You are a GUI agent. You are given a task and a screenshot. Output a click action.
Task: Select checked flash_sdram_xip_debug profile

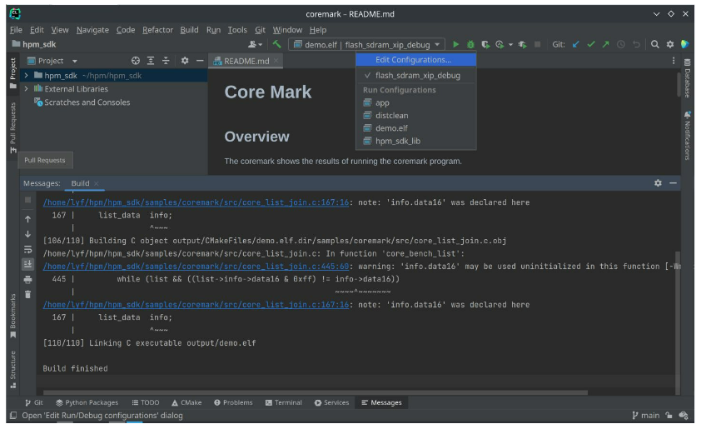click(417, 75)
